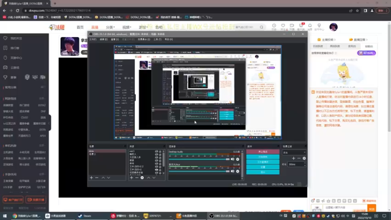The width and height of the screenshot is (391, 220).
Task: Mute the Desktop Audio channel
Action: [233, 159]
